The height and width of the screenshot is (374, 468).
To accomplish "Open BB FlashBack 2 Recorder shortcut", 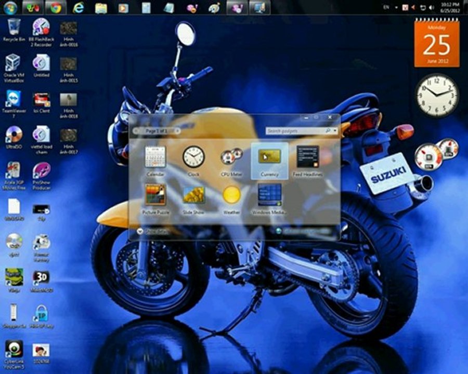I will pyautogui.click(x=41, y=32).
